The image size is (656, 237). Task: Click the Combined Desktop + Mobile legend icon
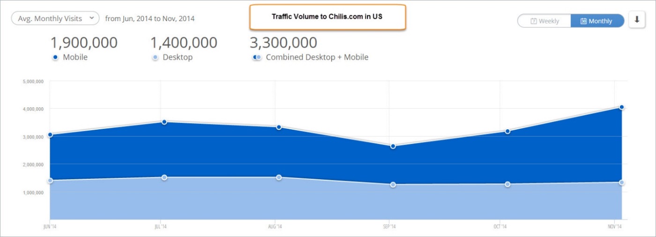[256, 58]
